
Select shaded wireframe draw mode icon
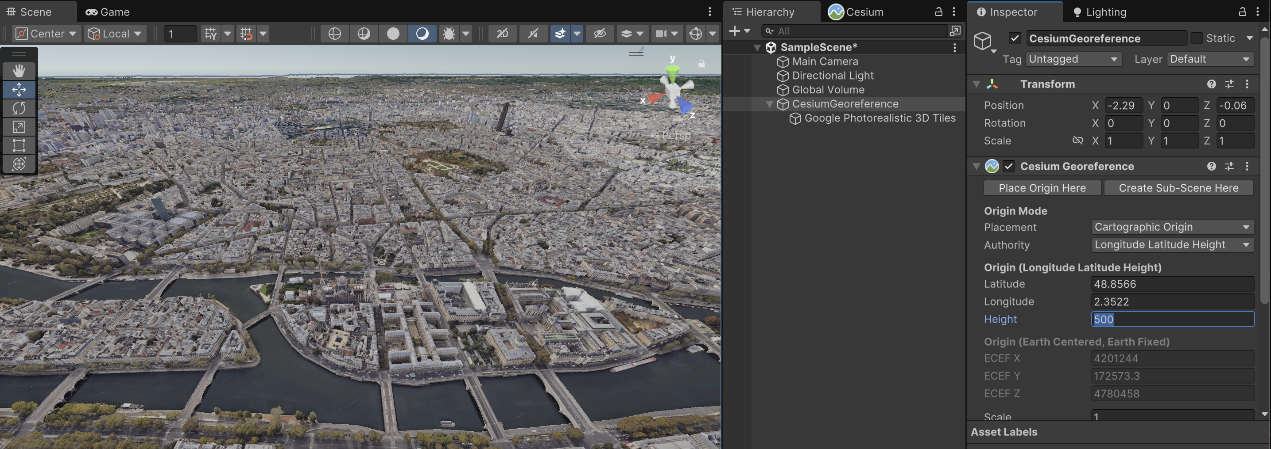click(x=364, y=34)
